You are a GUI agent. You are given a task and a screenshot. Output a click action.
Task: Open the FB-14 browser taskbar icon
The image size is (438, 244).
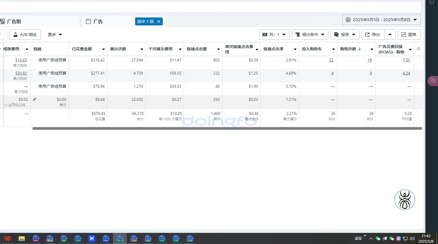120,239
